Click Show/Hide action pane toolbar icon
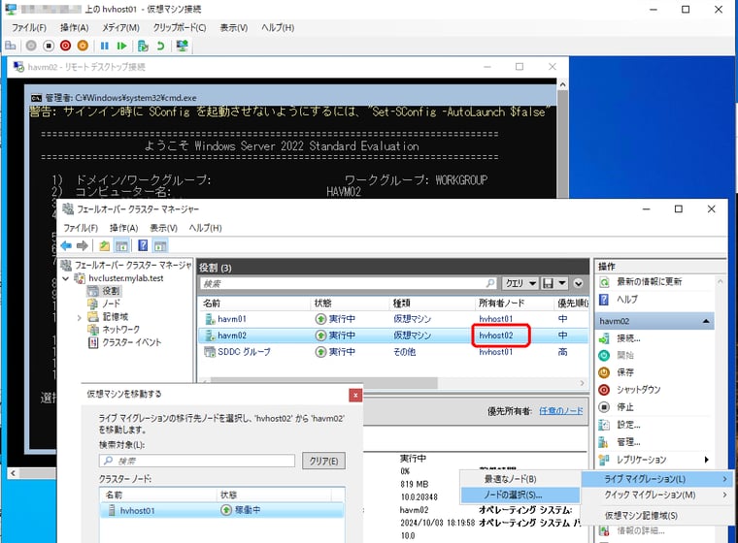Image resolution: width=738 pixels, height=543 pixels. [160, 245]
